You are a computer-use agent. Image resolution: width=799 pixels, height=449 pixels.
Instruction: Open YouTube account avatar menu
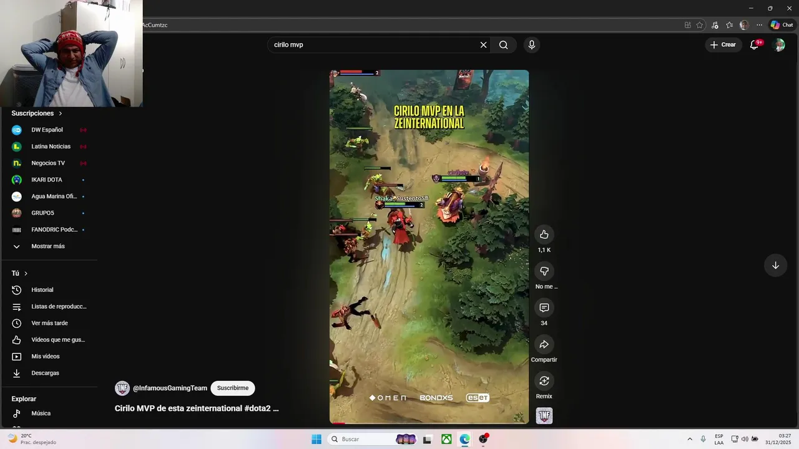[778, 45]
